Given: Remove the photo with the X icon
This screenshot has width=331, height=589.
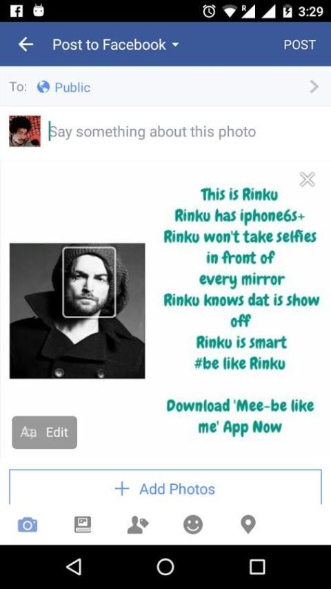Looking at the screenshot, I should pos(308,179).
